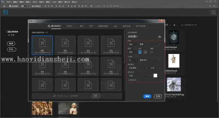
Task: Click the width input field showing 1200
Action: (132, 44)
